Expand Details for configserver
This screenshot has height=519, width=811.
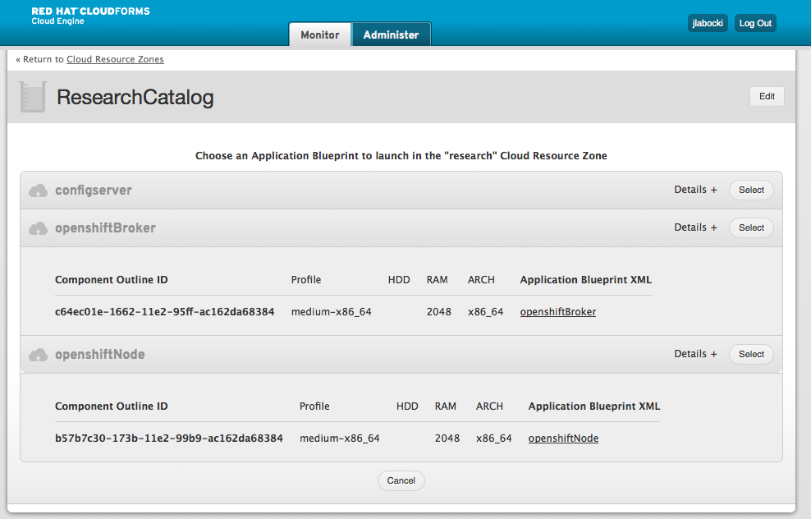(x=695, y=190)
